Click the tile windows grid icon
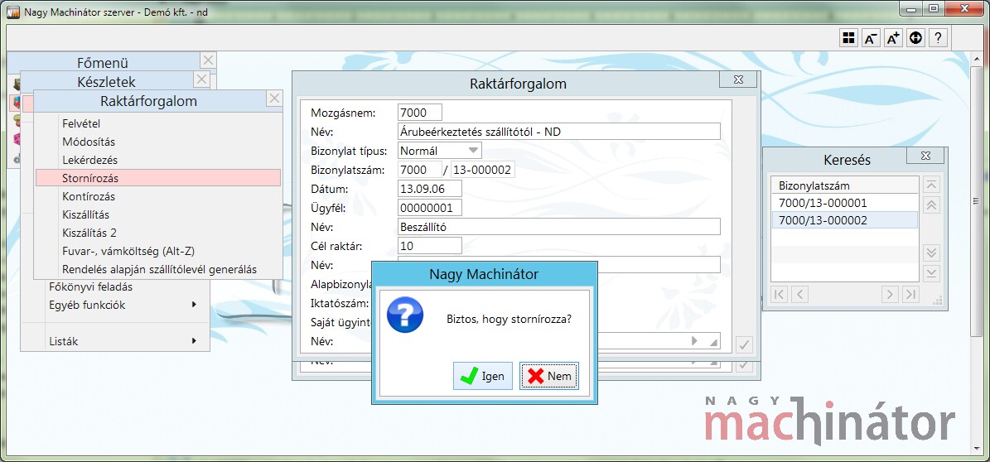990x462 pixels. pos(848,38)
